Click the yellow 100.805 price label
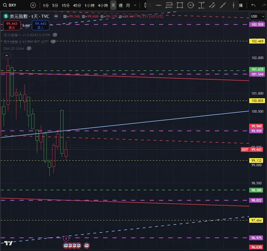 [x=257, y=100]
